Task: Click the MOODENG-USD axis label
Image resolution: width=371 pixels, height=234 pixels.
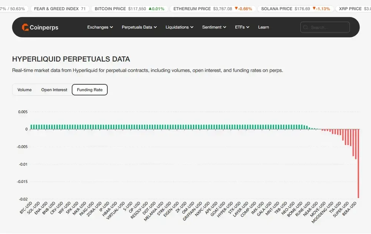Action: pyautogui.click(x=322, y=213)
